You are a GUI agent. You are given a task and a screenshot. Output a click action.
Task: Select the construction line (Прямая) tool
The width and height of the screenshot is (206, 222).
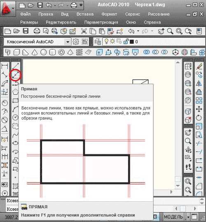(x=15, y=75)
